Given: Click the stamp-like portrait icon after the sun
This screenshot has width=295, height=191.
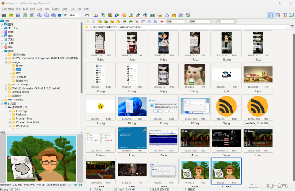Looking at the screenshot, I should [x=131, y=15].
